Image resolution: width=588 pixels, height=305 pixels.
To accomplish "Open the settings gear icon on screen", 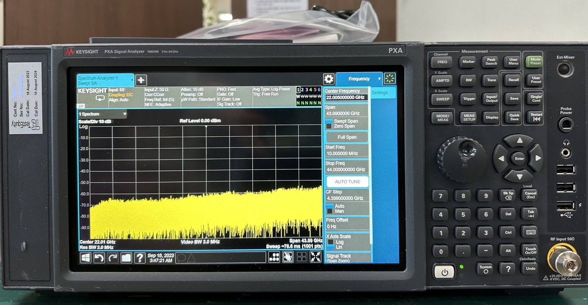I will (x=328, y=79).
